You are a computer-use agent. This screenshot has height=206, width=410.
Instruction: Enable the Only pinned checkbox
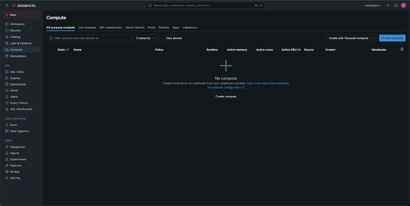pos(163,38)
